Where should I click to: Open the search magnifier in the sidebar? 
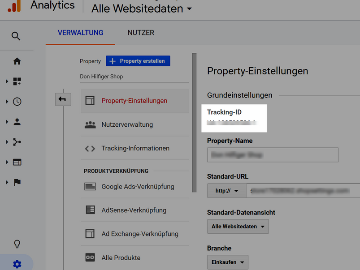tap(16, 36)
